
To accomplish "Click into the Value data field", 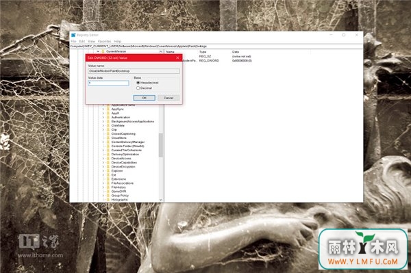I will (x=108, y=83).
